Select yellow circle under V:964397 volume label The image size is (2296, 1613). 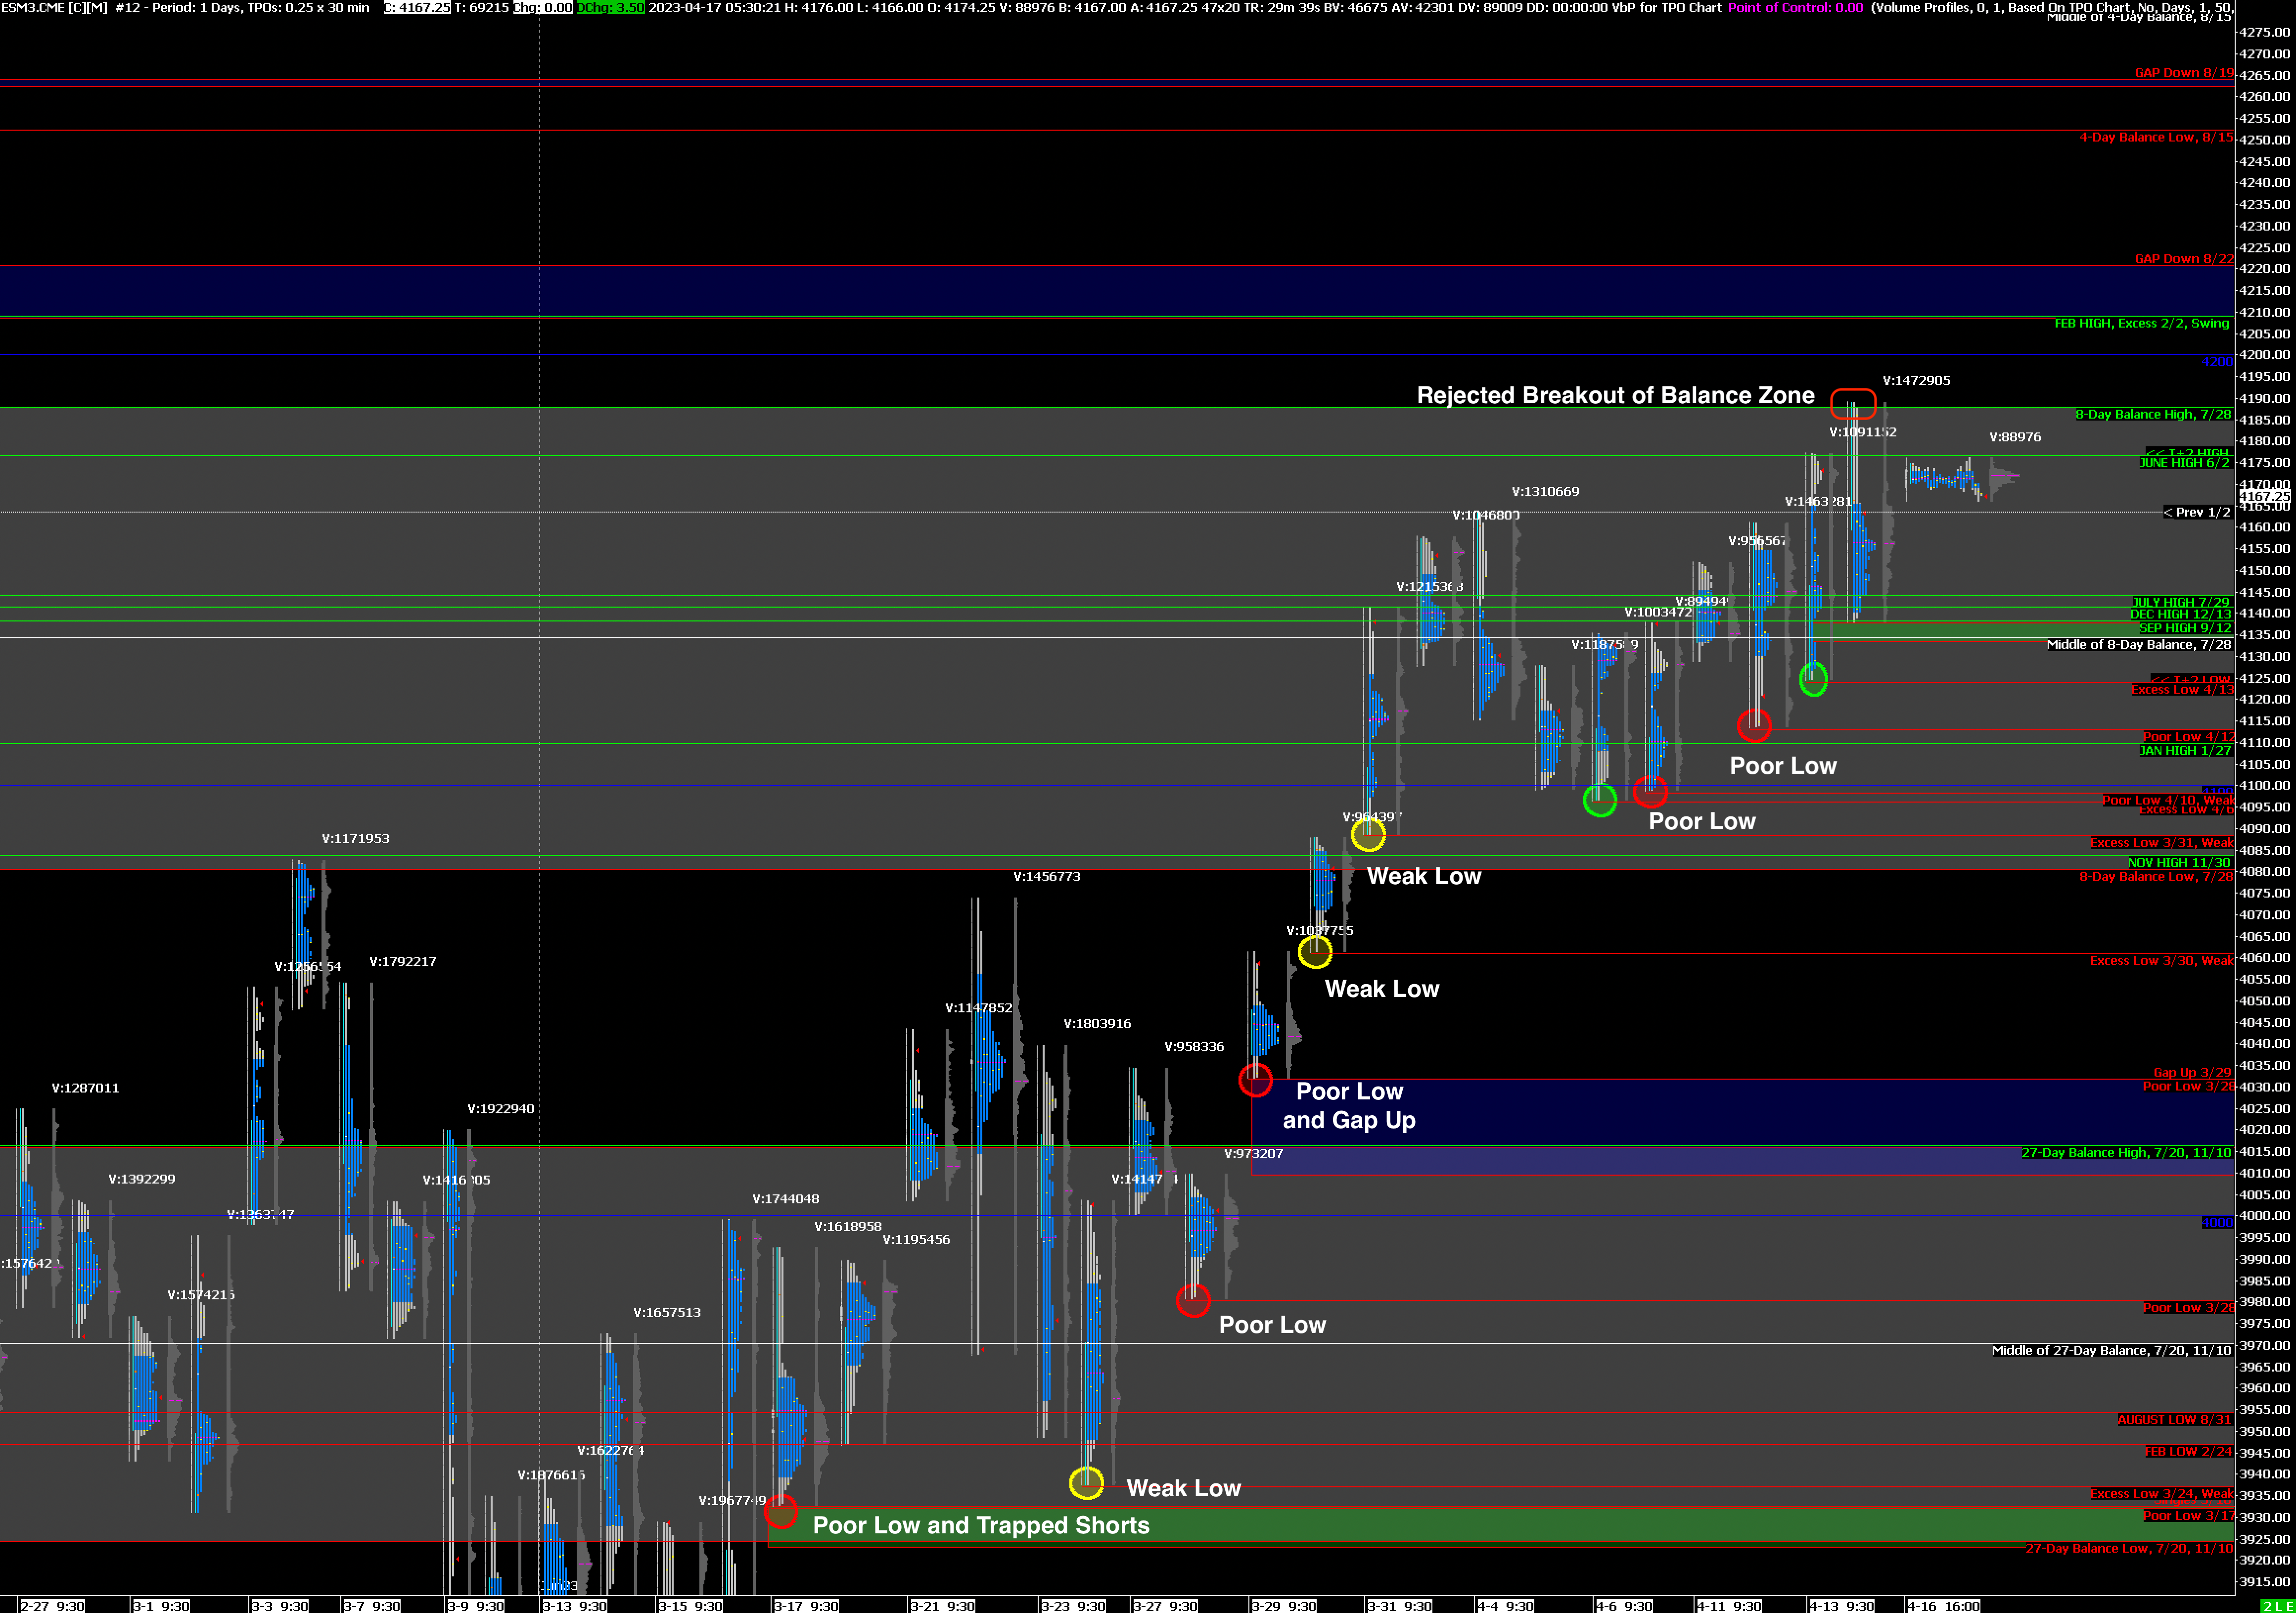pyautogui.click(x=1368, y=834)
